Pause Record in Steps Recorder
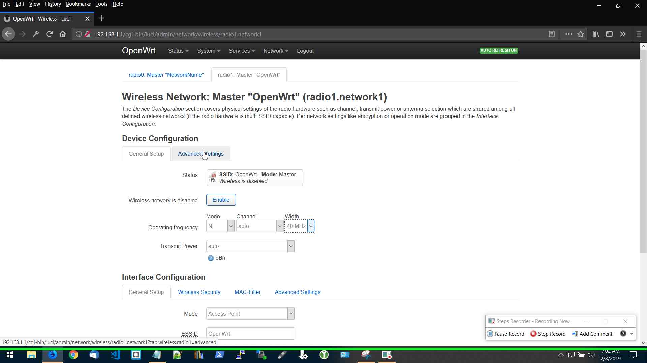Image resolution: width=647 pixels, height=363 pixels. point(506,334)
